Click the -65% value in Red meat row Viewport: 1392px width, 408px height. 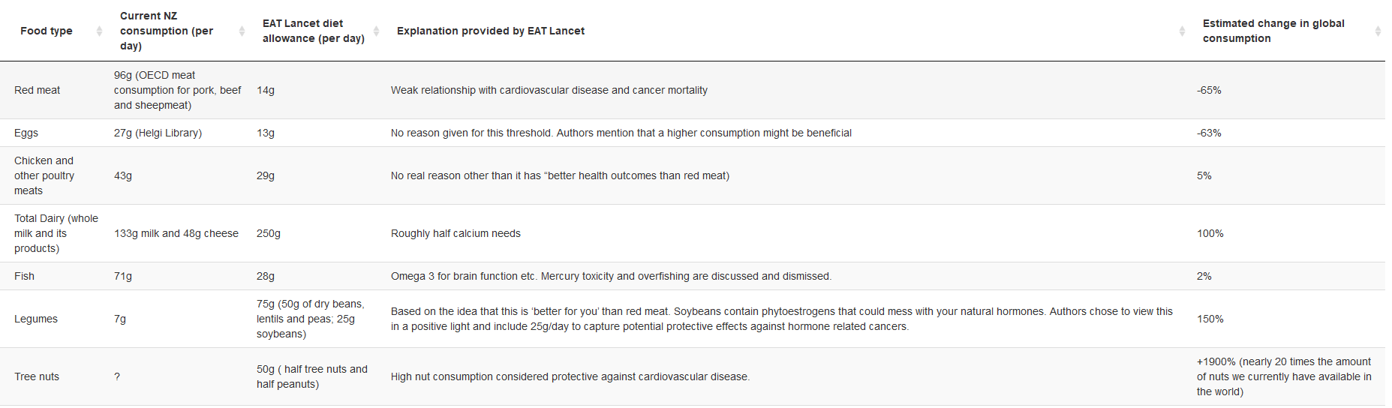(1209, 90)
